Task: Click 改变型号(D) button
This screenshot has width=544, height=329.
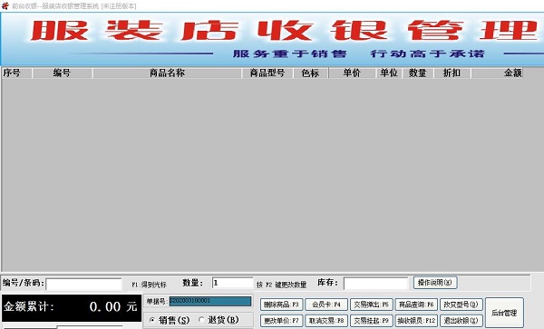Action: coord(461,305)
